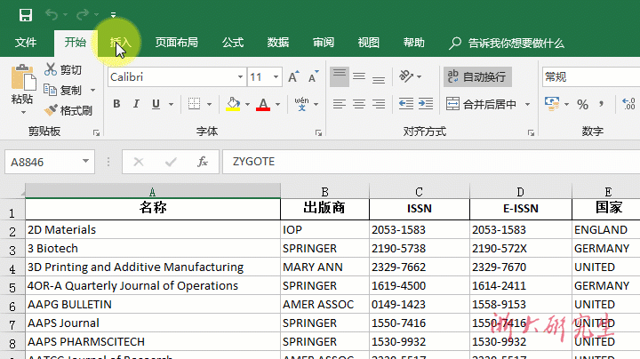Click the 格式刷 format painter
Image resolution: width=640 pixels, height=359 pixels.
[x=68, y=110]
